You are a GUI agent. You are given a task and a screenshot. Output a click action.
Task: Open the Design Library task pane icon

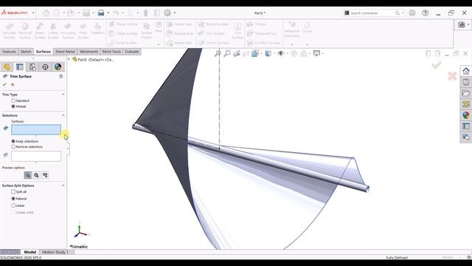click(x=466, y=82)
